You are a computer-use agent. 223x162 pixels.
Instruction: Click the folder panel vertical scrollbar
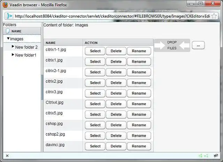point(42,87)
